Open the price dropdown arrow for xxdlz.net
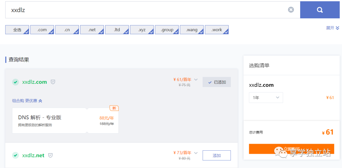 [x=196, y=153]
